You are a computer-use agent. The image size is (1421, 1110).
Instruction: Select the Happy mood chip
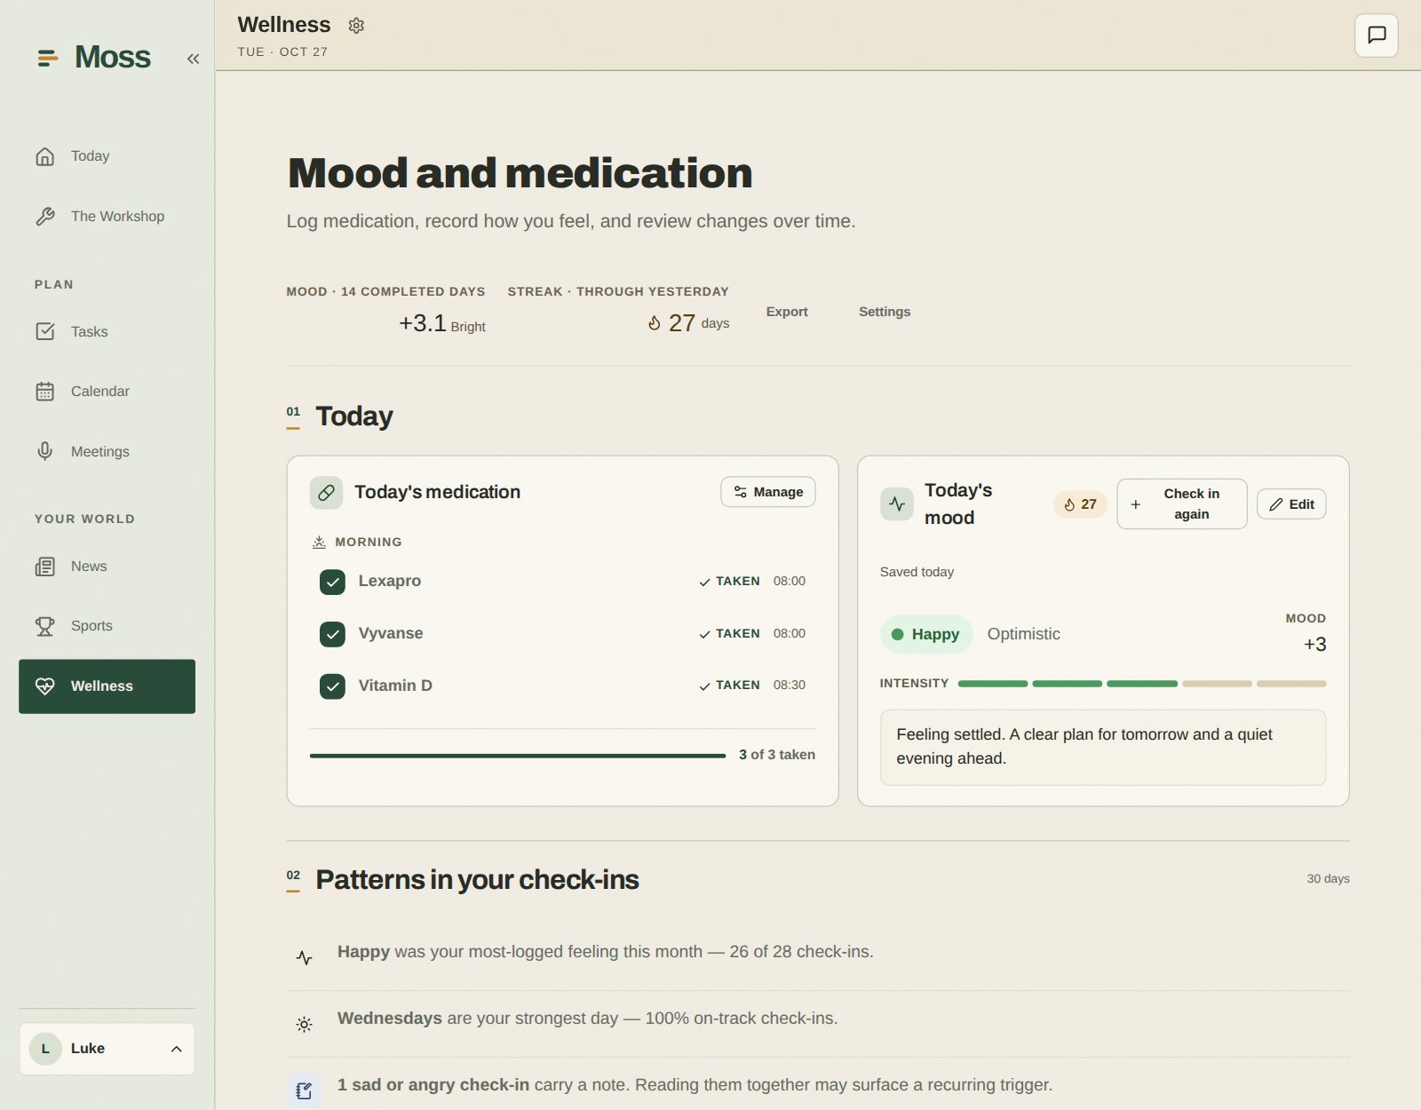[926, 635]
